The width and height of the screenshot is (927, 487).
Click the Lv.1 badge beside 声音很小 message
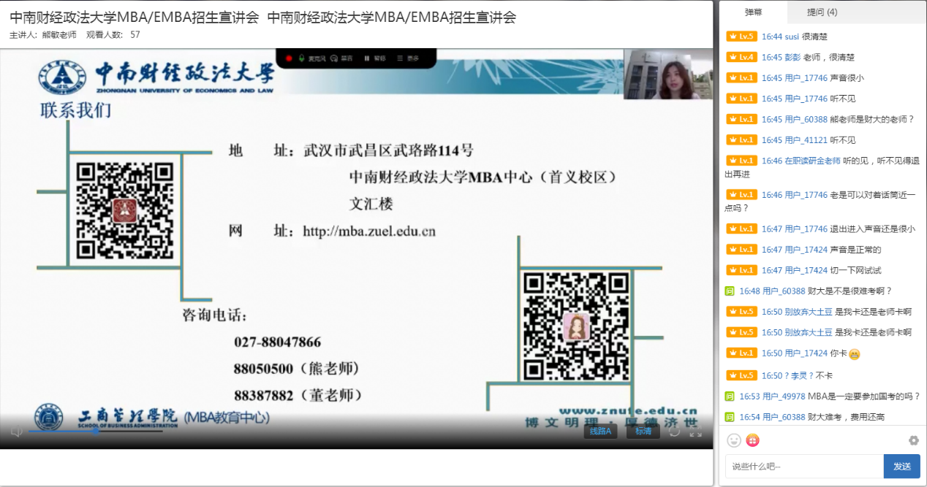click(x=741, y=78)
